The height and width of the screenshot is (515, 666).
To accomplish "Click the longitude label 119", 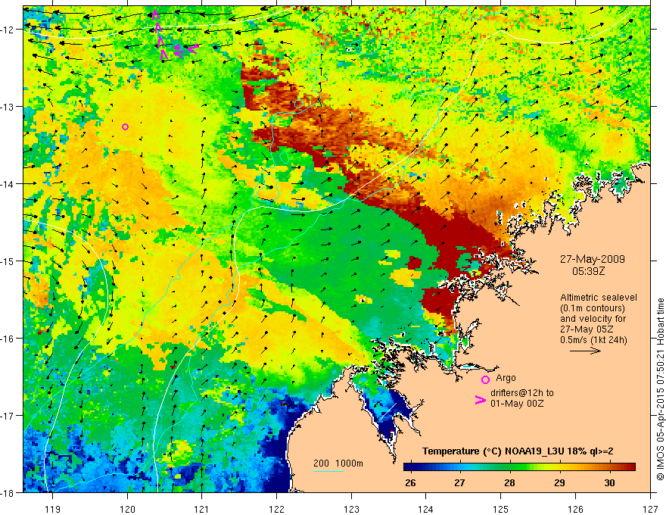I will (x=53, y=509).
